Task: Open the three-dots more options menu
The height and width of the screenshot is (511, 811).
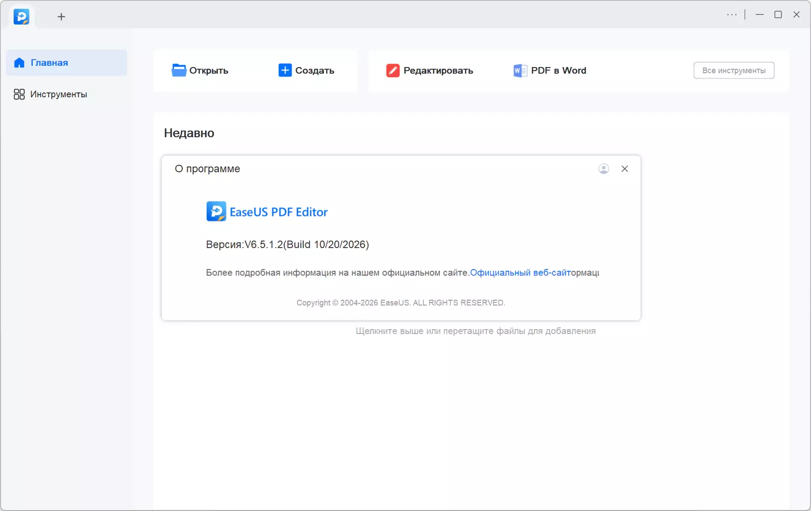Action: (x=732, y=15)
